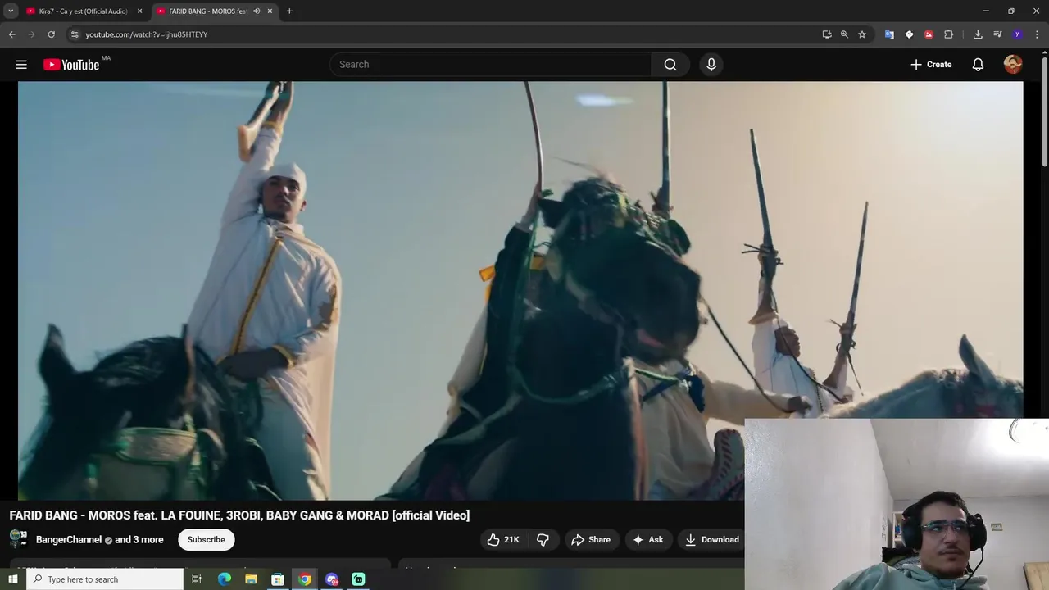Switch to Kira7 - Ca y est tab
Viewport: 1049px width, 590px height.
[83, 11]
